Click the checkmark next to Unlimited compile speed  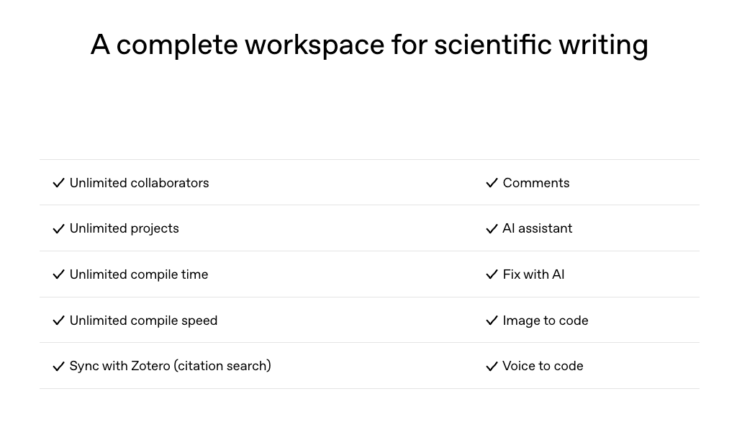(x=59, y=321)
